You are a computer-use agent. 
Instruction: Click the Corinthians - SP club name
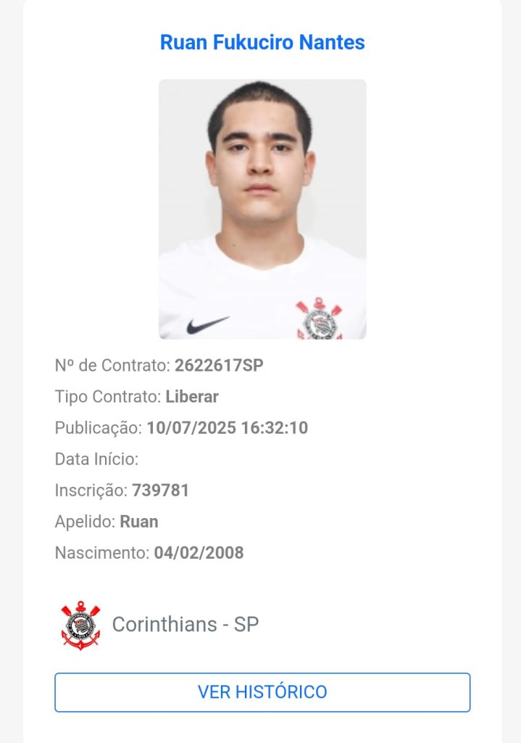coord(186,625)
